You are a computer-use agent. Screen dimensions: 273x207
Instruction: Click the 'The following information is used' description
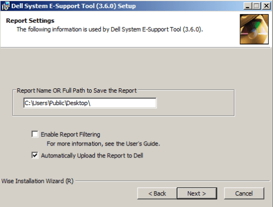click(x=110, y=29)
